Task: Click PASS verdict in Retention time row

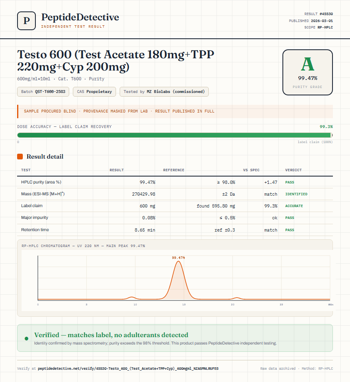Action: click(290, 230)
